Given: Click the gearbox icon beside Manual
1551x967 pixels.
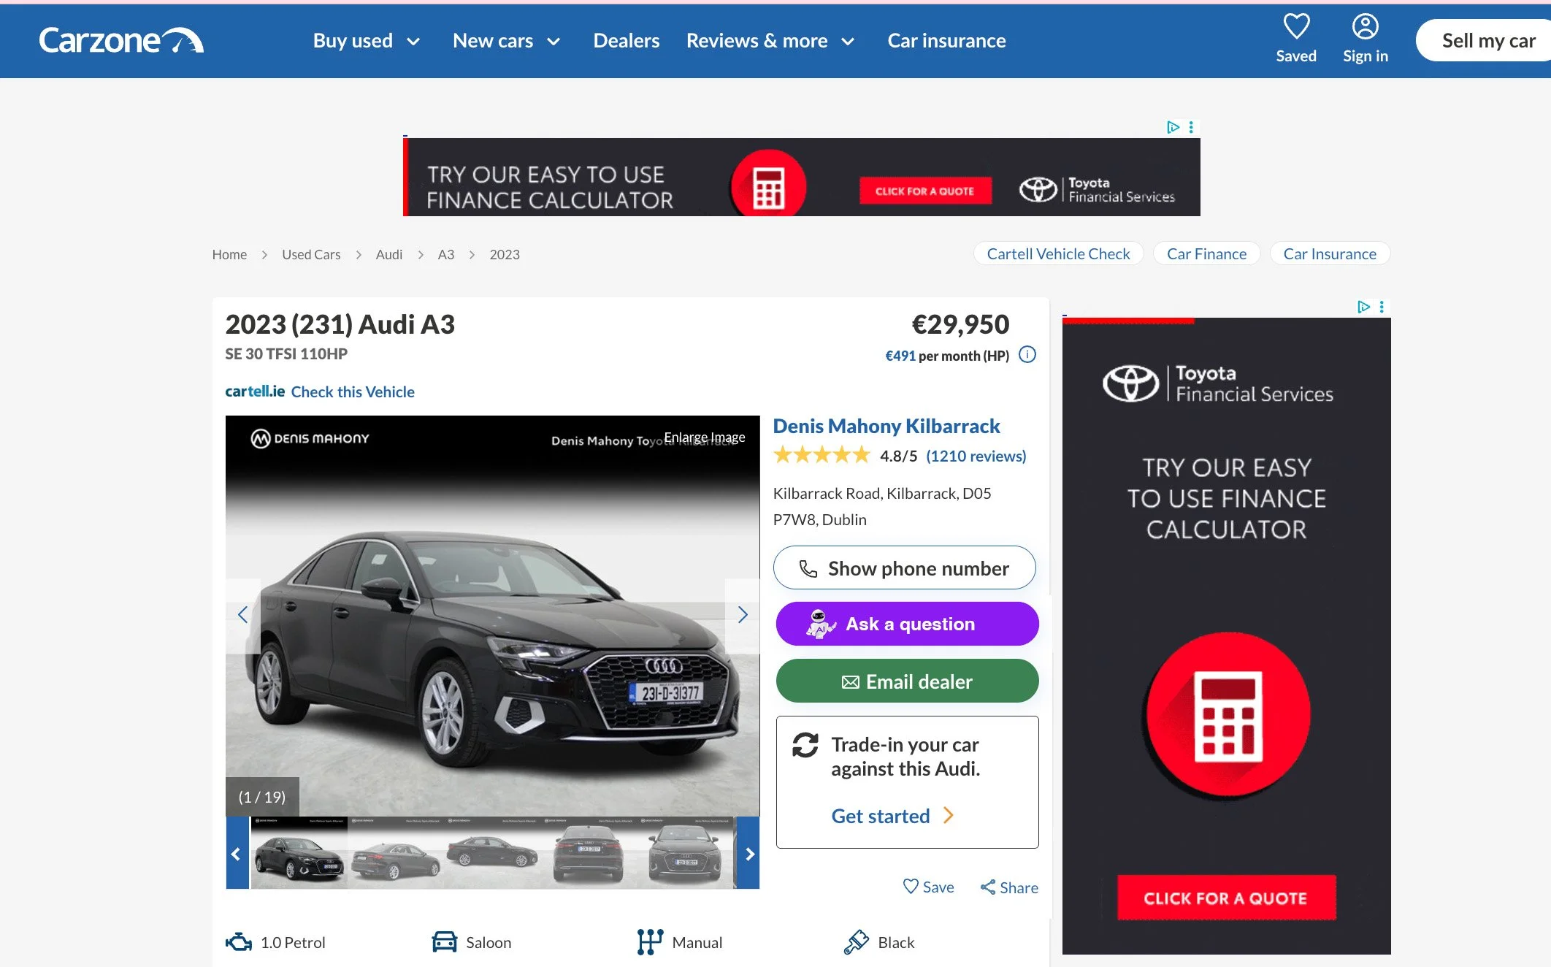Looking at the screenshot, I should coord(650,942).
